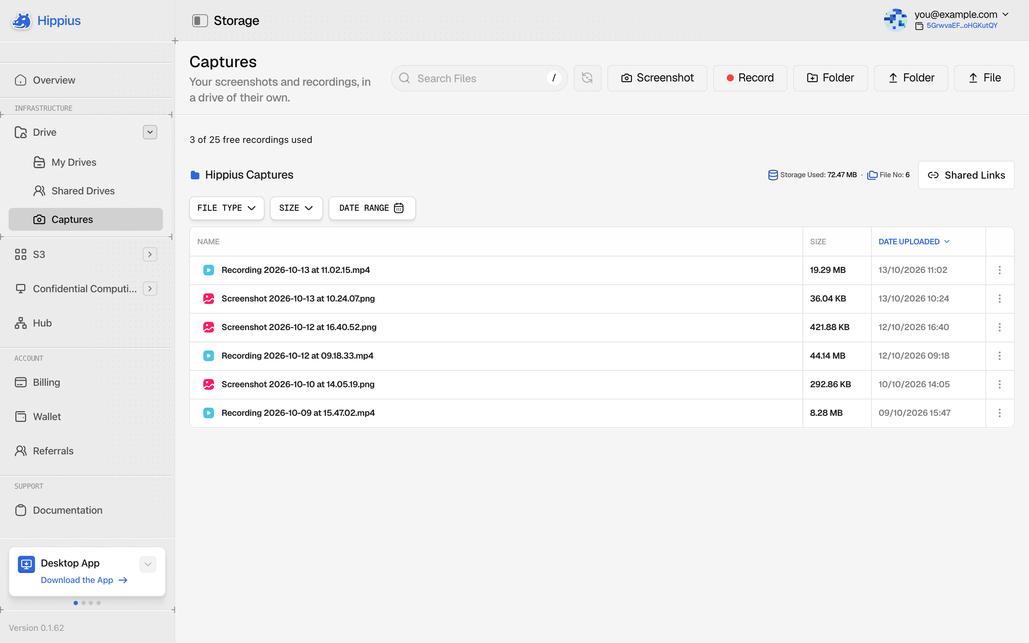Image resolution: width=1029 pixels, height=643 pixels.
Task: Click Version 0.1.62 text
Action: click(x=36, y=628)
